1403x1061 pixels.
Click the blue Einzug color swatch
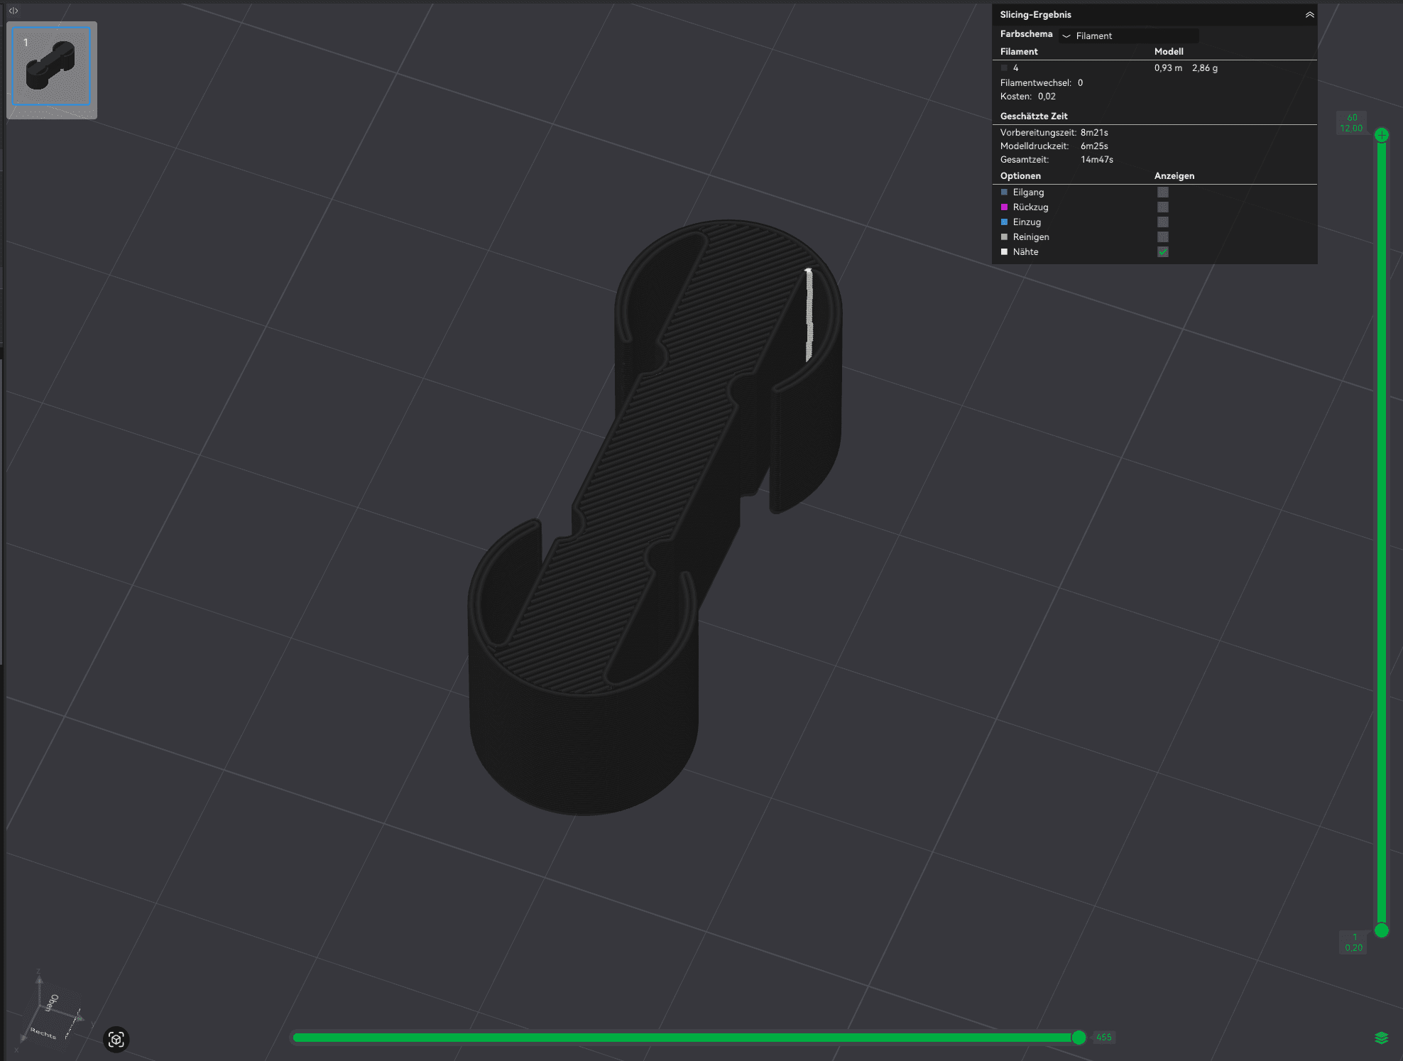pyautogui.click(x=1004, y=222)
